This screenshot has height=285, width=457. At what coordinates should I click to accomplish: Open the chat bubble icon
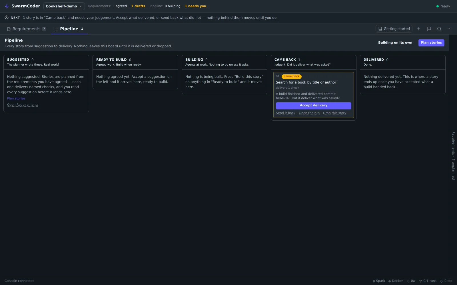(429, 29)
